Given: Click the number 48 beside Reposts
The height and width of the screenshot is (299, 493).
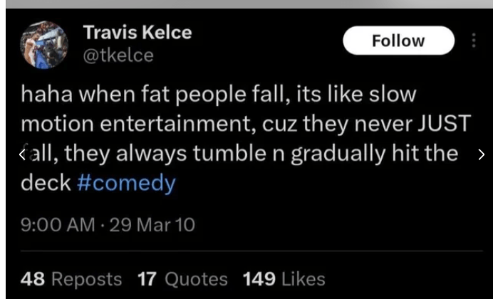Looking at the screenshot, I should coord(33,279).
